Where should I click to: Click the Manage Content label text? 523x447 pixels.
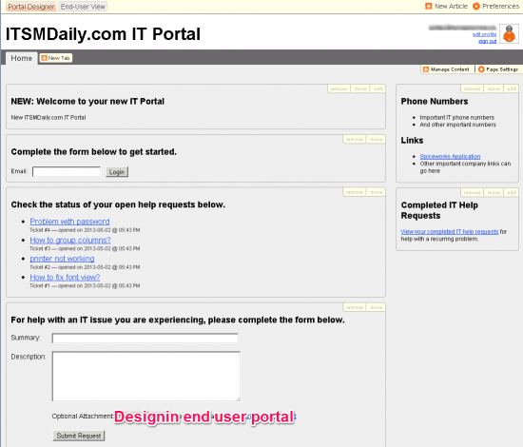[450, 69]
